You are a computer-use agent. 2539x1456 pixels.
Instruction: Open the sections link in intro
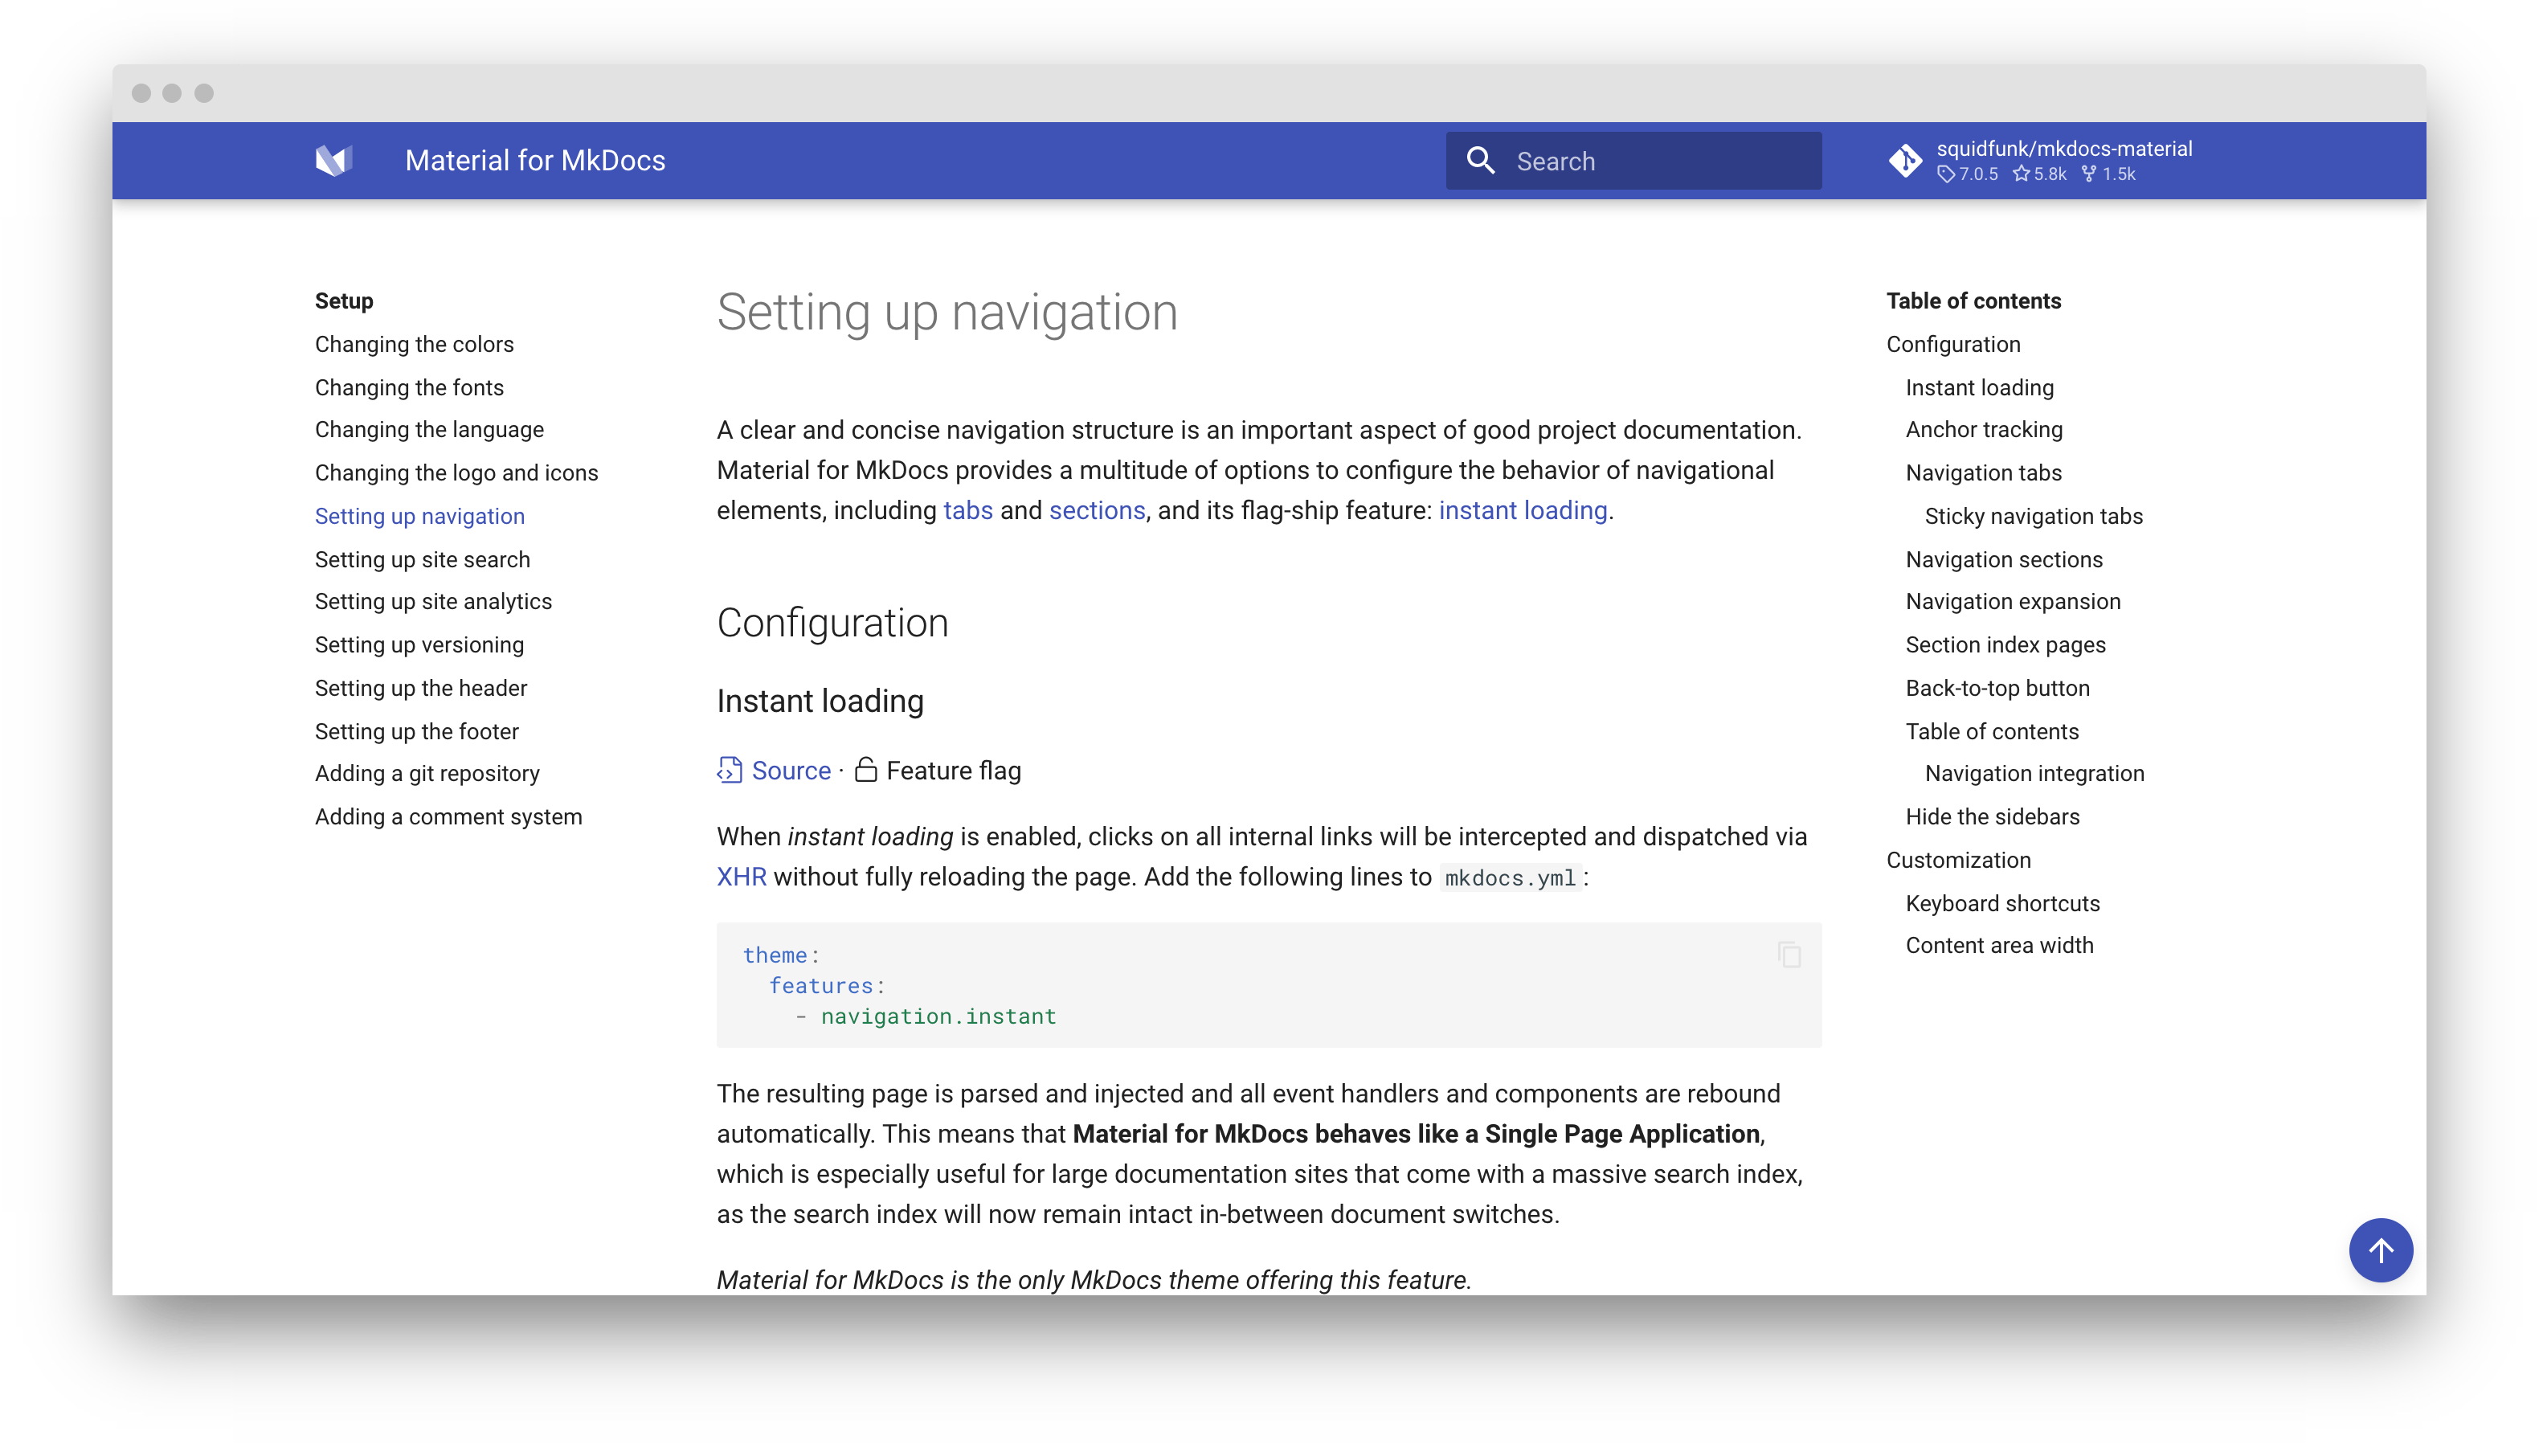(1097, 511)
